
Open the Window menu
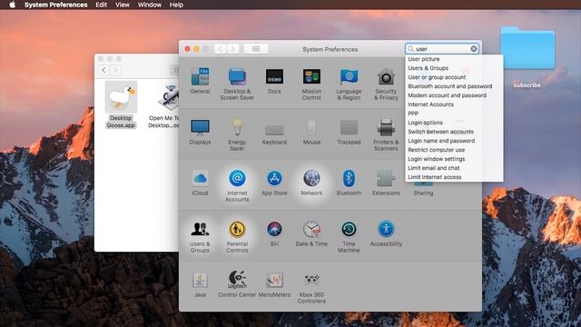pos(149,5)
